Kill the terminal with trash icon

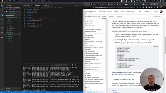coord(75,65)
